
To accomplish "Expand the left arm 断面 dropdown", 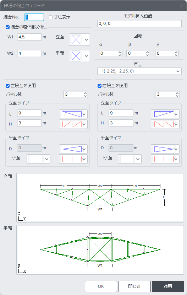I will 38,159.
